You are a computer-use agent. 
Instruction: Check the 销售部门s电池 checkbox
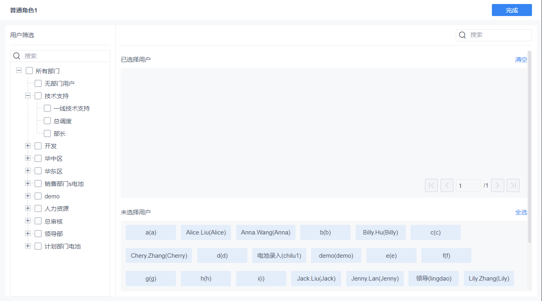(38, 184)
